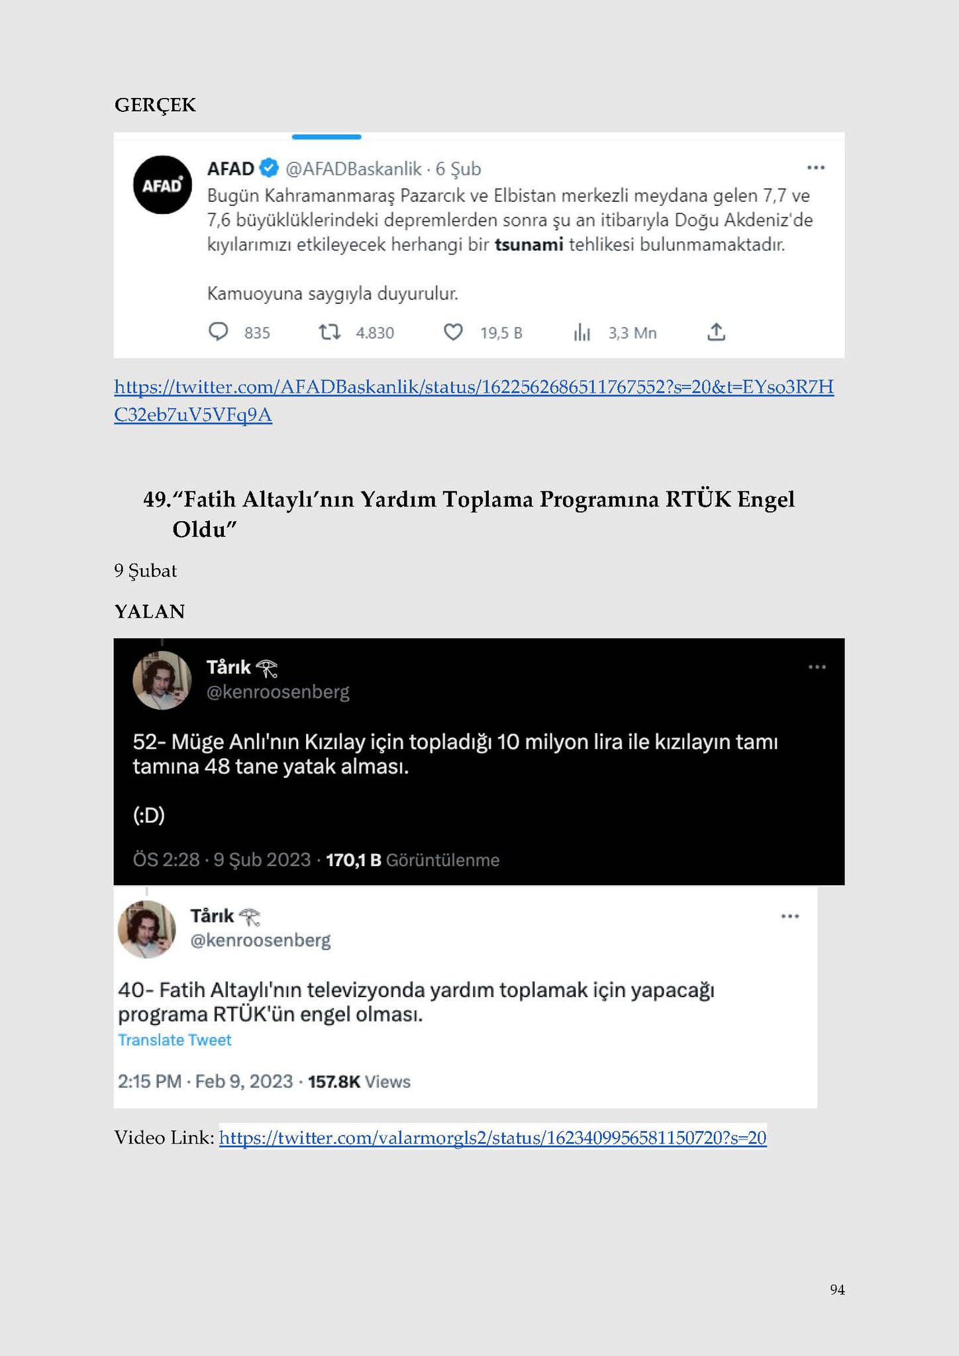Click the bold tsunami keyword in tweet
Screen dimensions: 959x1356
529,245
